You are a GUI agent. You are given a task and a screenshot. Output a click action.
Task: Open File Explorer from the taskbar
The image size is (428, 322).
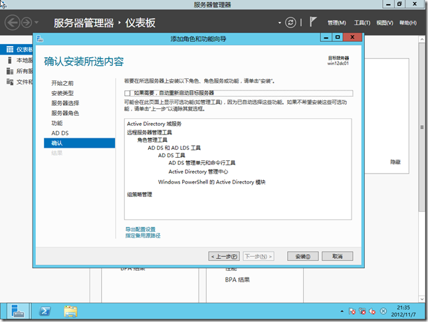(70, 311)
